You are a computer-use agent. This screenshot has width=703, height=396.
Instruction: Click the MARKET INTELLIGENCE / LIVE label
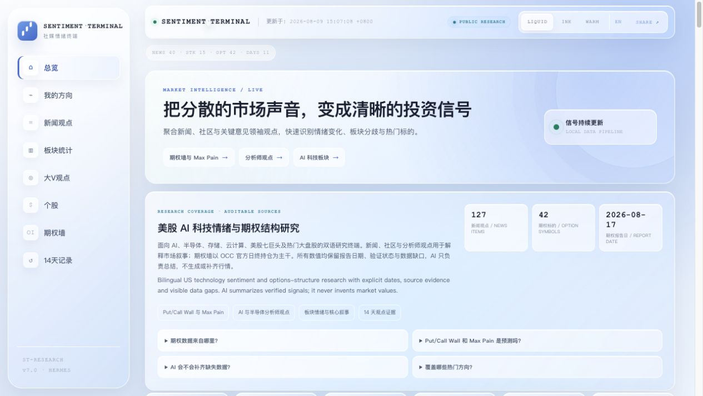pyautogui.click(x=213, y=90)
